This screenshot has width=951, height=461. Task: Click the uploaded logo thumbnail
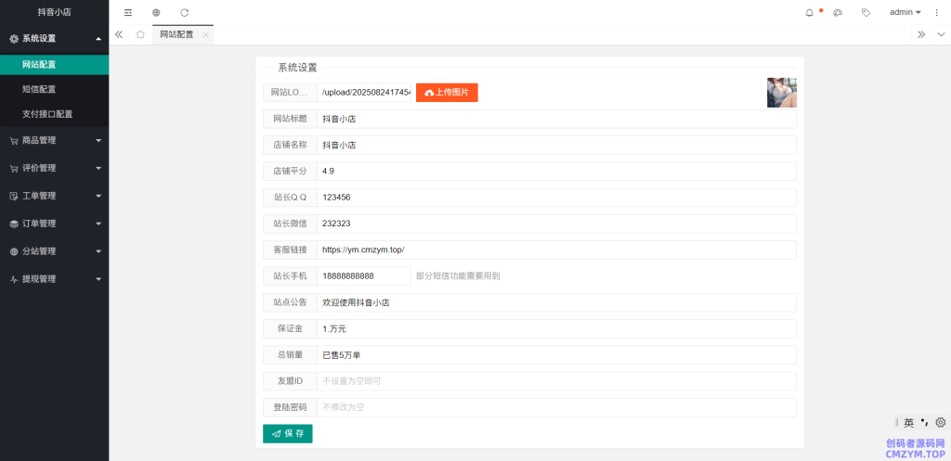(x=782, y=93)
